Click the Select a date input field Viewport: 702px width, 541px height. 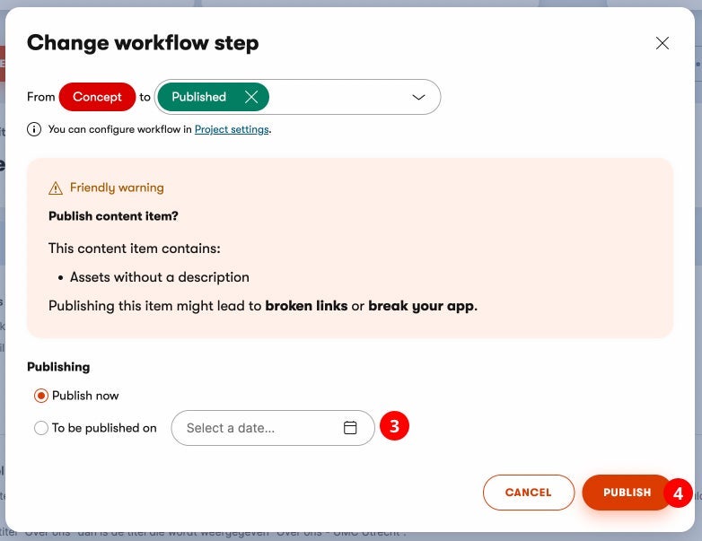pyautogui.click(x=260, y=428)
